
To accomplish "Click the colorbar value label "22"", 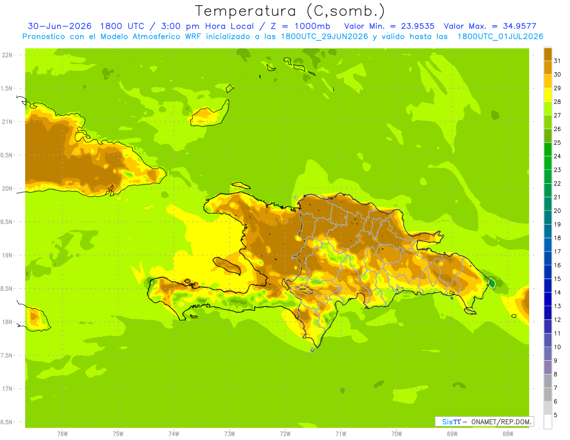I will [557, 183].
